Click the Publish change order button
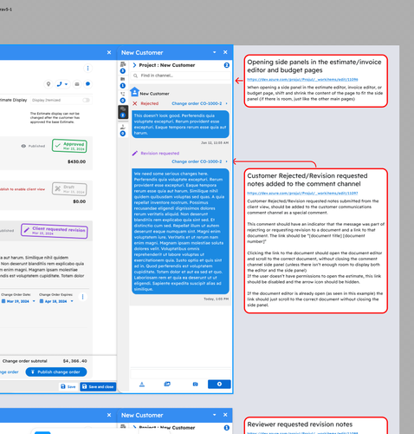The width and height of the screenshot is (414, 434). (x=56, y=372)
